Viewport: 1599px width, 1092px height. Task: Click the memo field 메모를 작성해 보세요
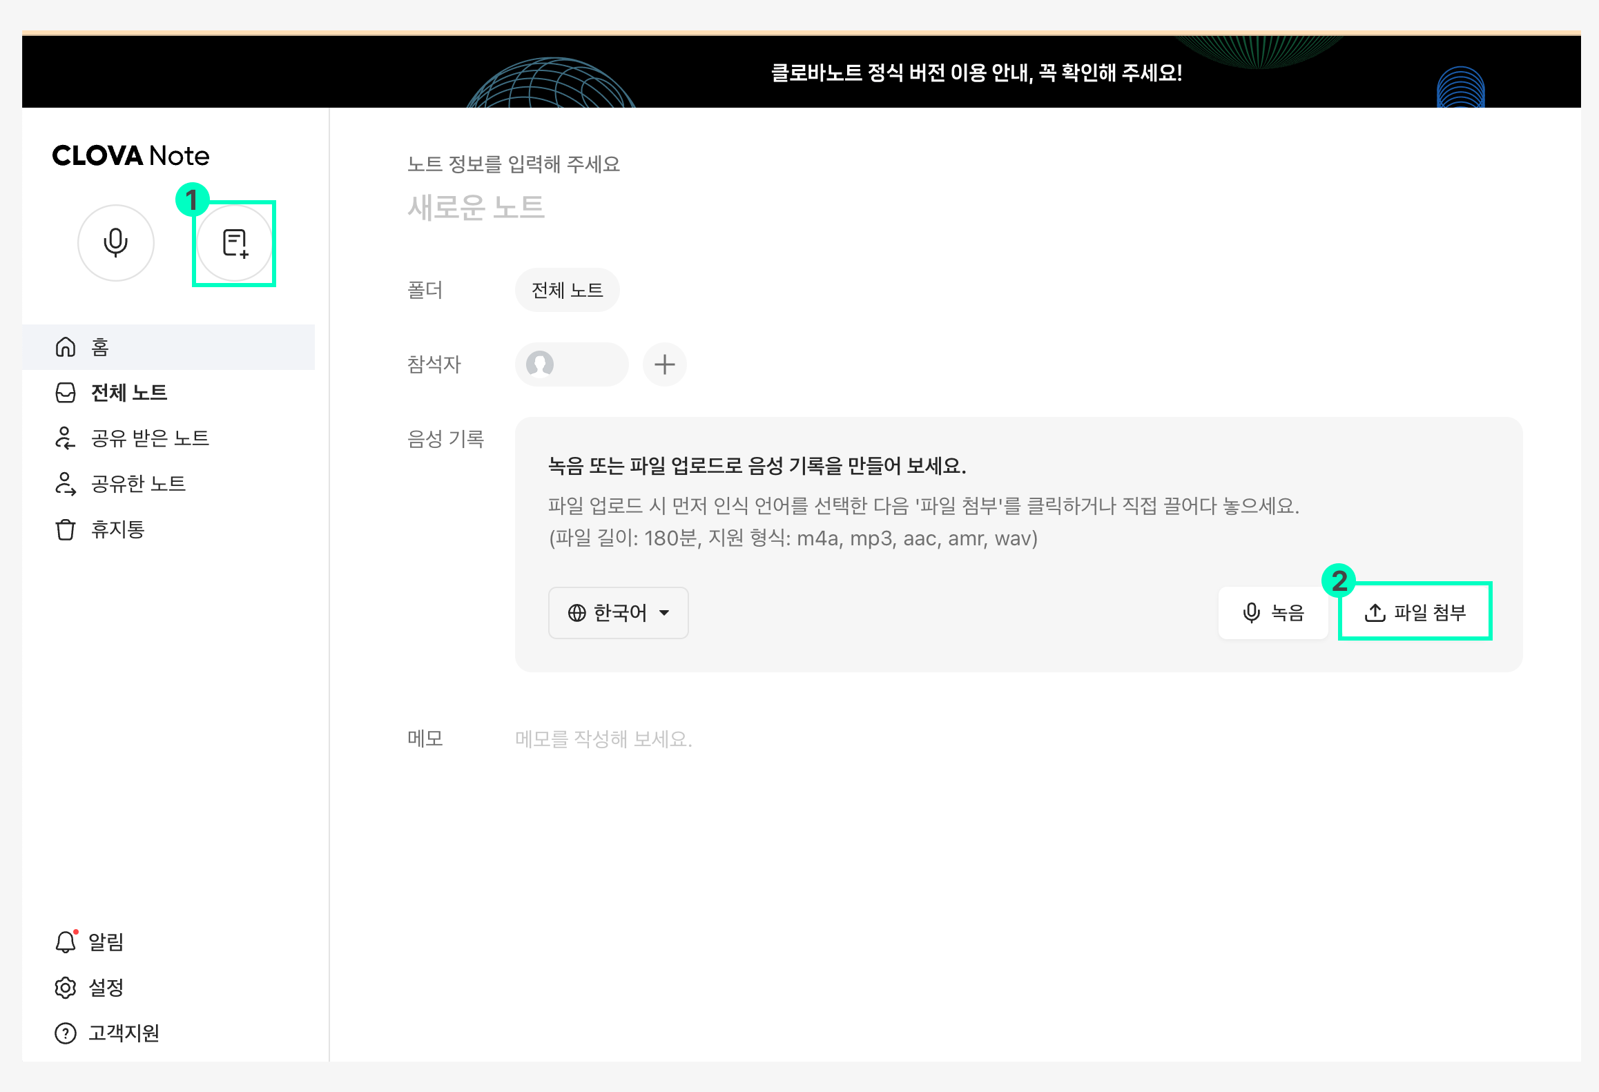603,739
